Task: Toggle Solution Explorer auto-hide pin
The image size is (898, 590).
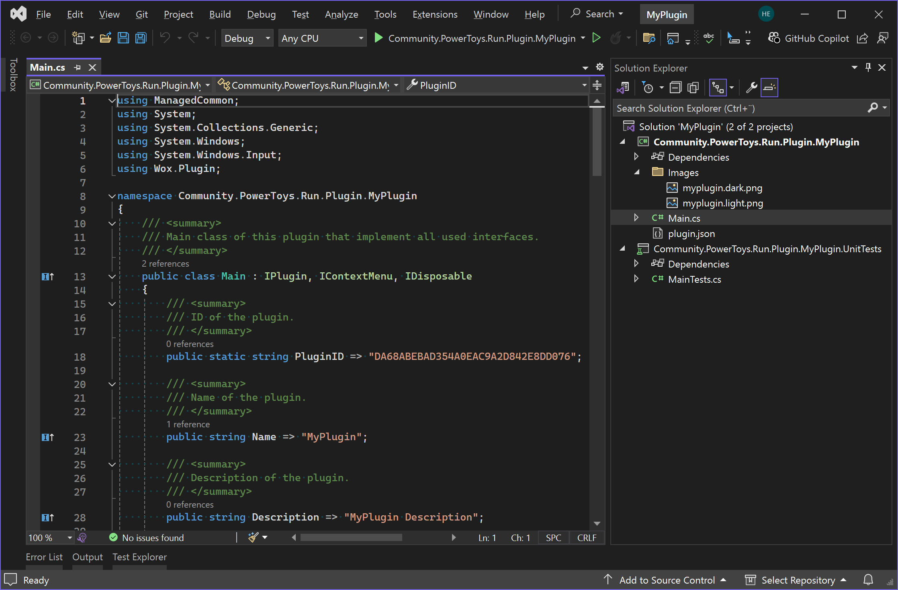Action: click(x=868, y=67)
